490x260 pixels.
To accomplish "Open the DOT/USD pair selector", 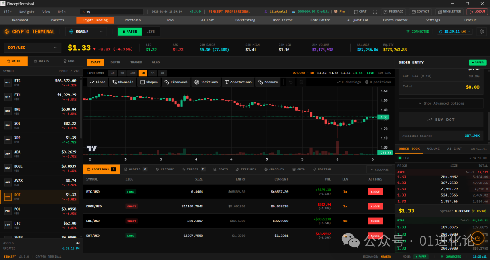I will tap(33, 48).
